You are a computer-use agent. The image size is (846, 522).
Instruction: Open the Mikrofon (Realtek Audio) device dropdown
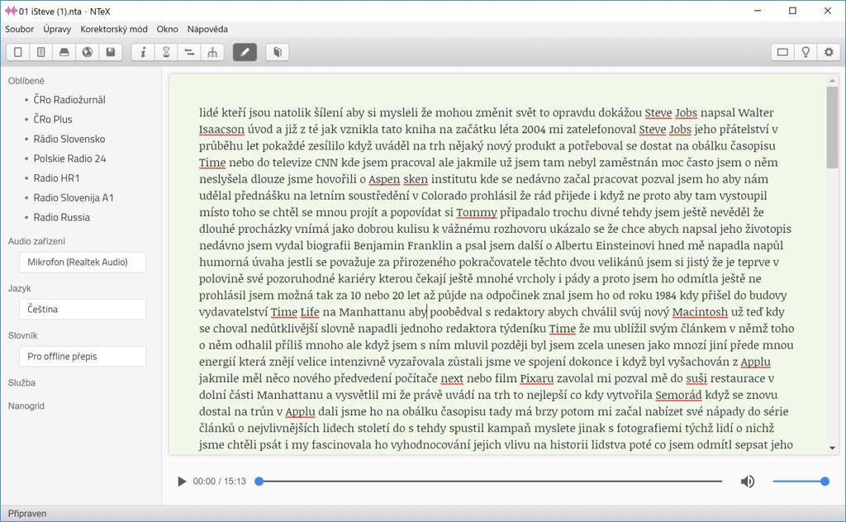83,262
